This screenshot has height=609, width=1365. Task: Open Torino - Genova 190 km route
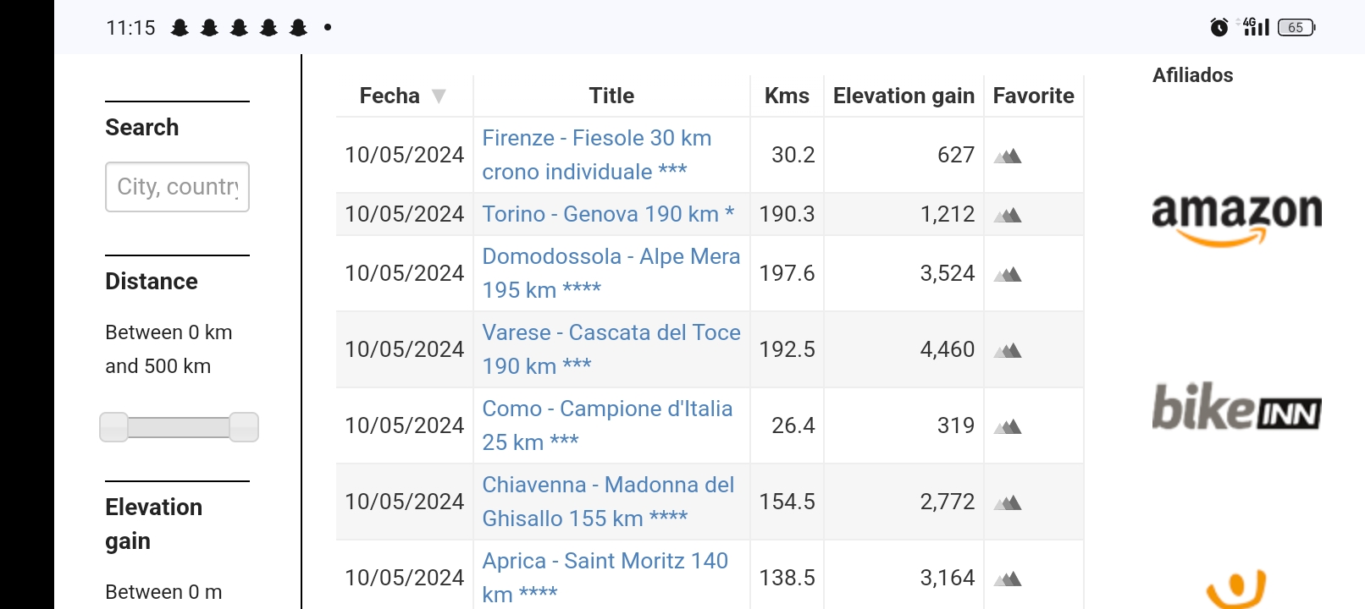click(x=608, y=214)
